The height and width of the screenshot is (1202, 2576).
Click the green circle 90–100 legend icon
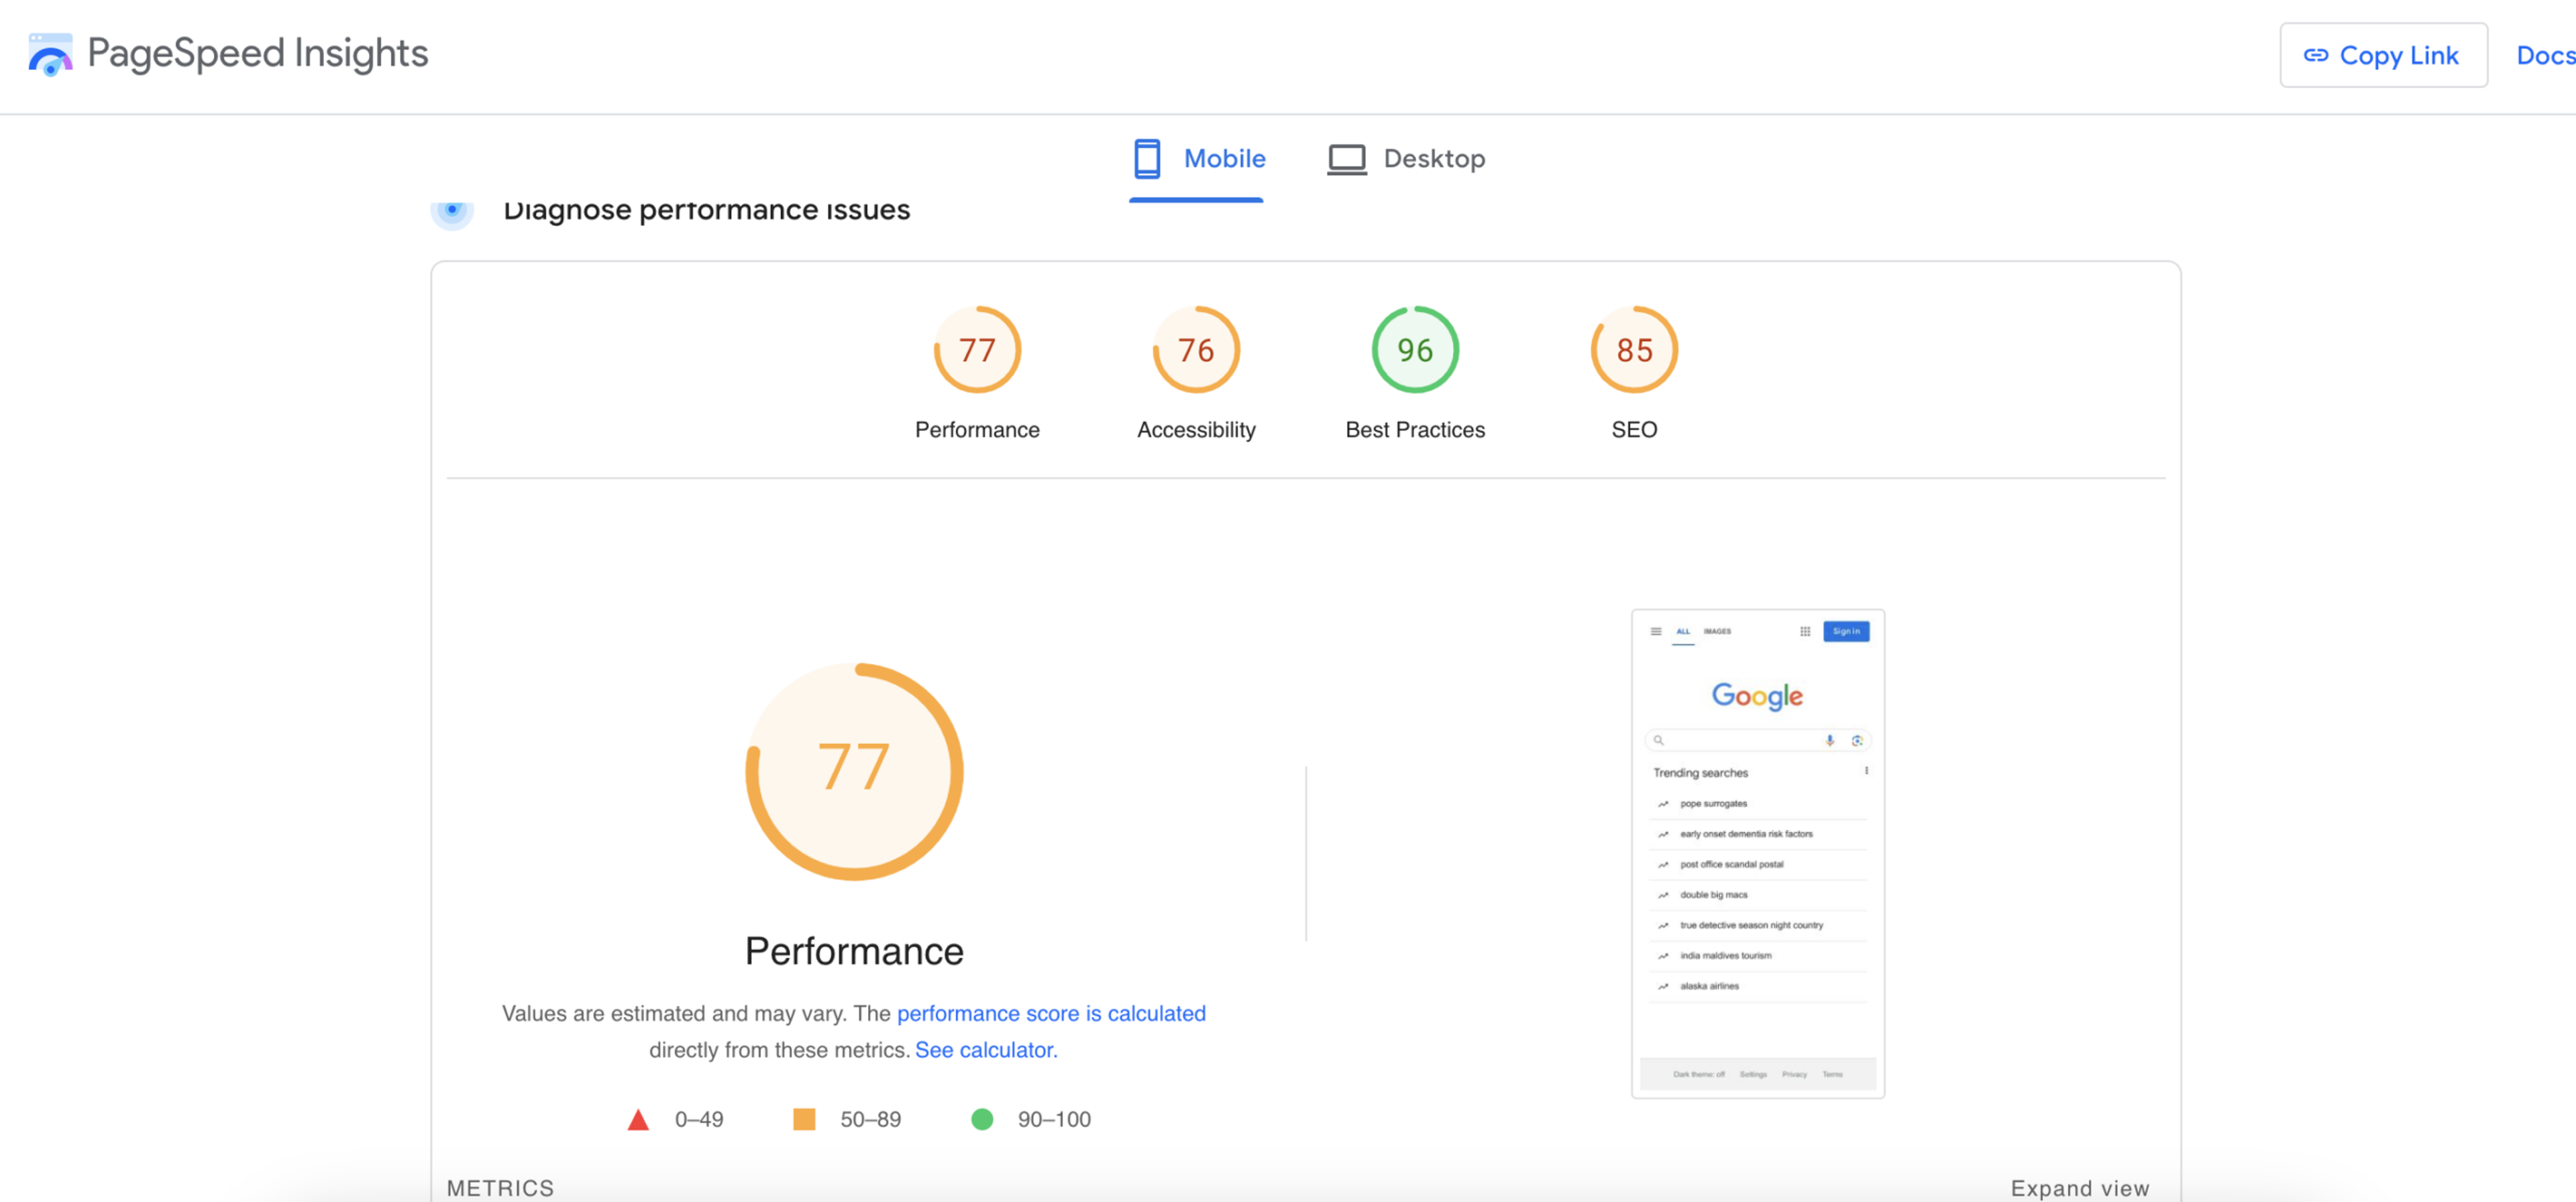point(981,1119)
